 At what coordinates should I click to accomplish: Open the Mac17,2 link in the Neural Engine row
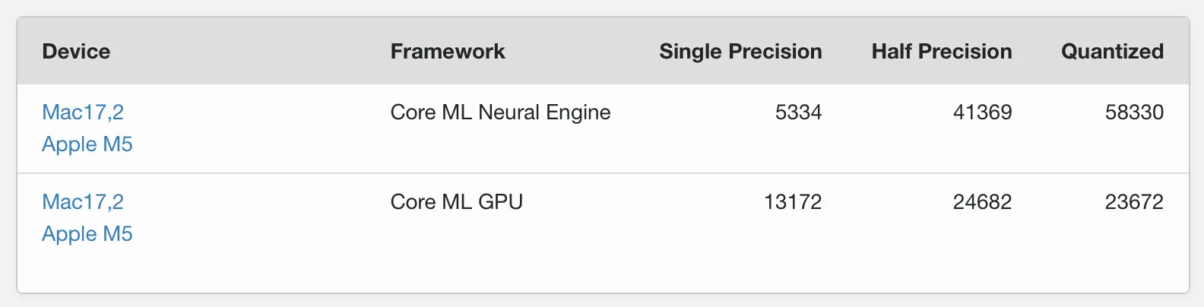point(83,112)
